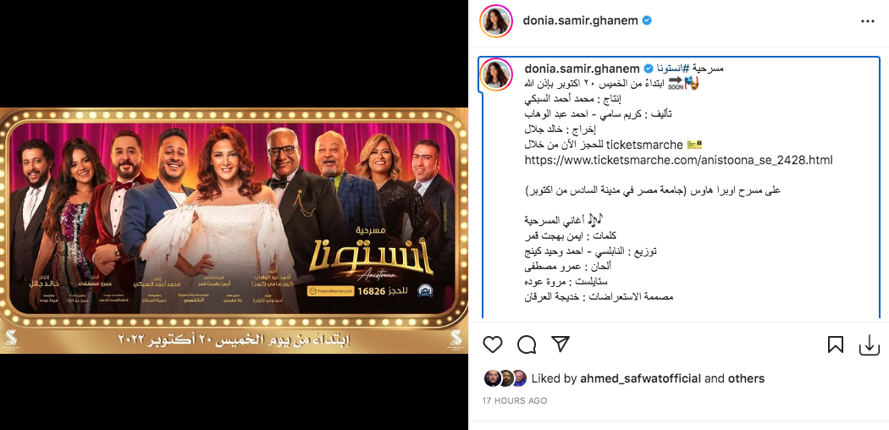The width and height of the screenshot is (889, 430).
Task: Click verified badge next to header username
Action: point(647,21)
